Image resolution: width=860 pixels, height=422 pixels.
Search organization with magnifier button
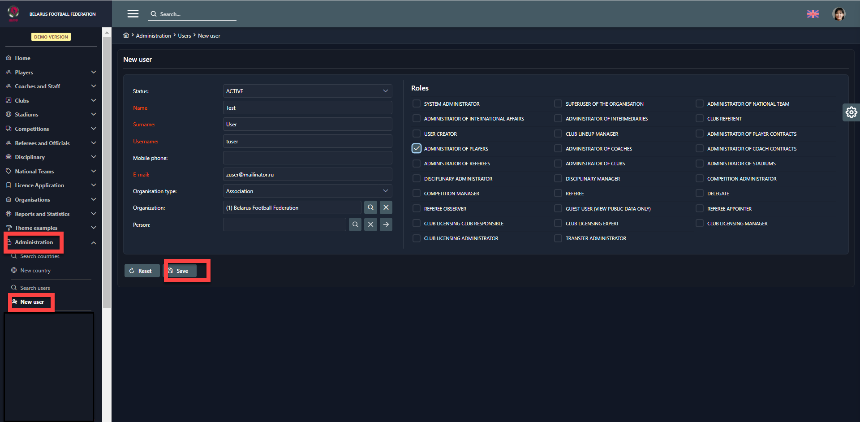pyautogui.click(x=370, y=207)
